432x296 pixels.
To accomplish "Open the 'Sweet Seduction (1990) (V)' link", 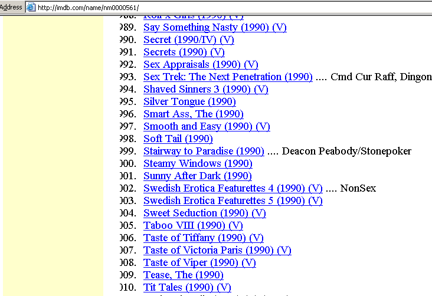I will click(205, 213).
